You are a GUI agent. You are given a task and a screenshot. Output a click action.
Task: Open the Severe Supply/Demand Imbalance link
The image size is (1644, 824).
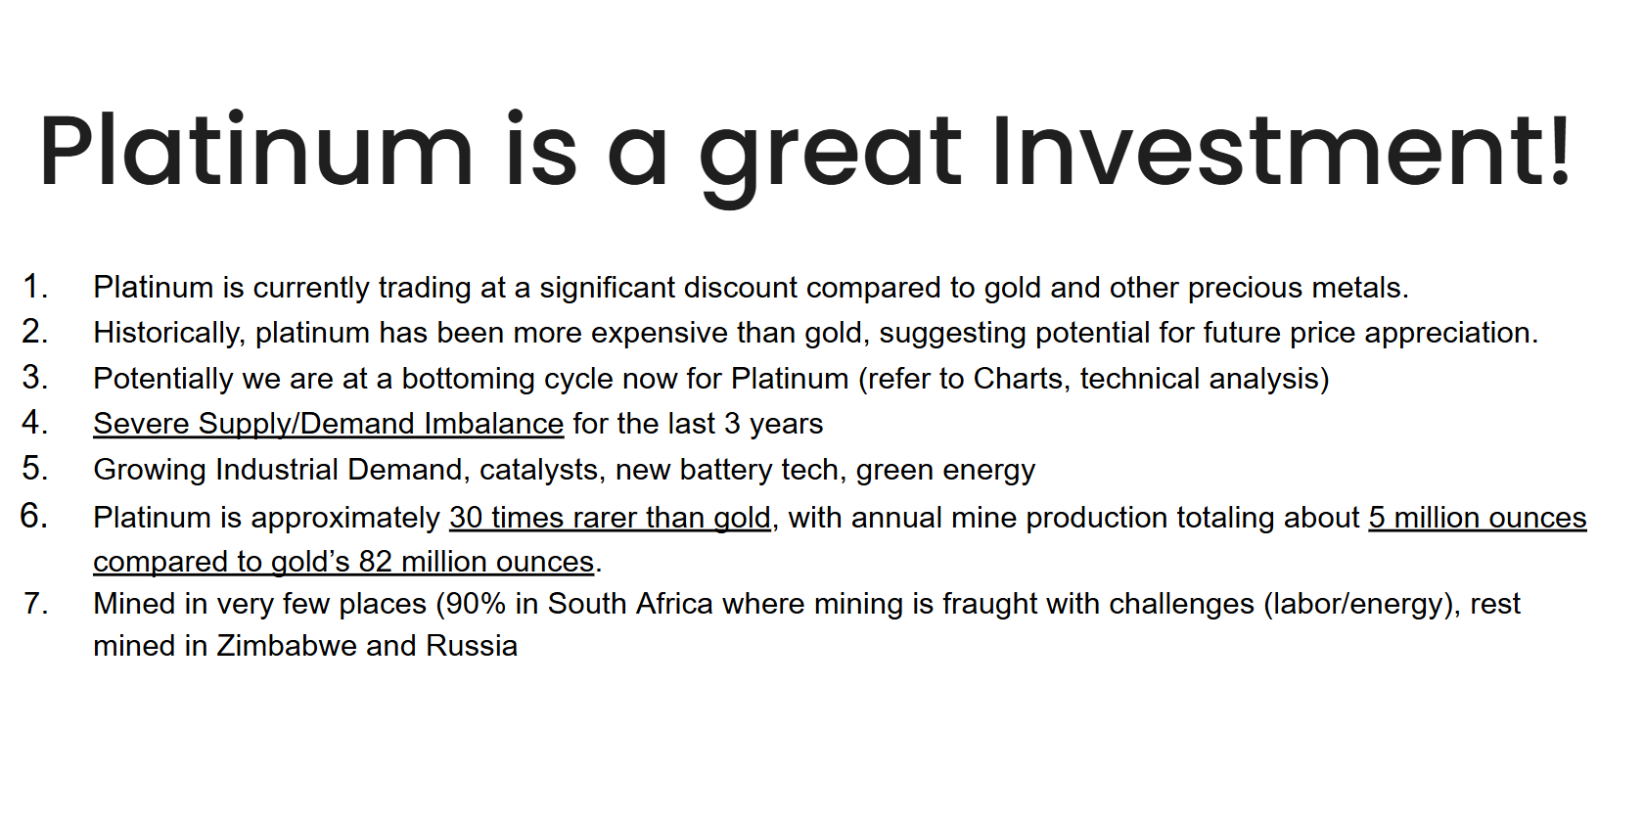328,424
